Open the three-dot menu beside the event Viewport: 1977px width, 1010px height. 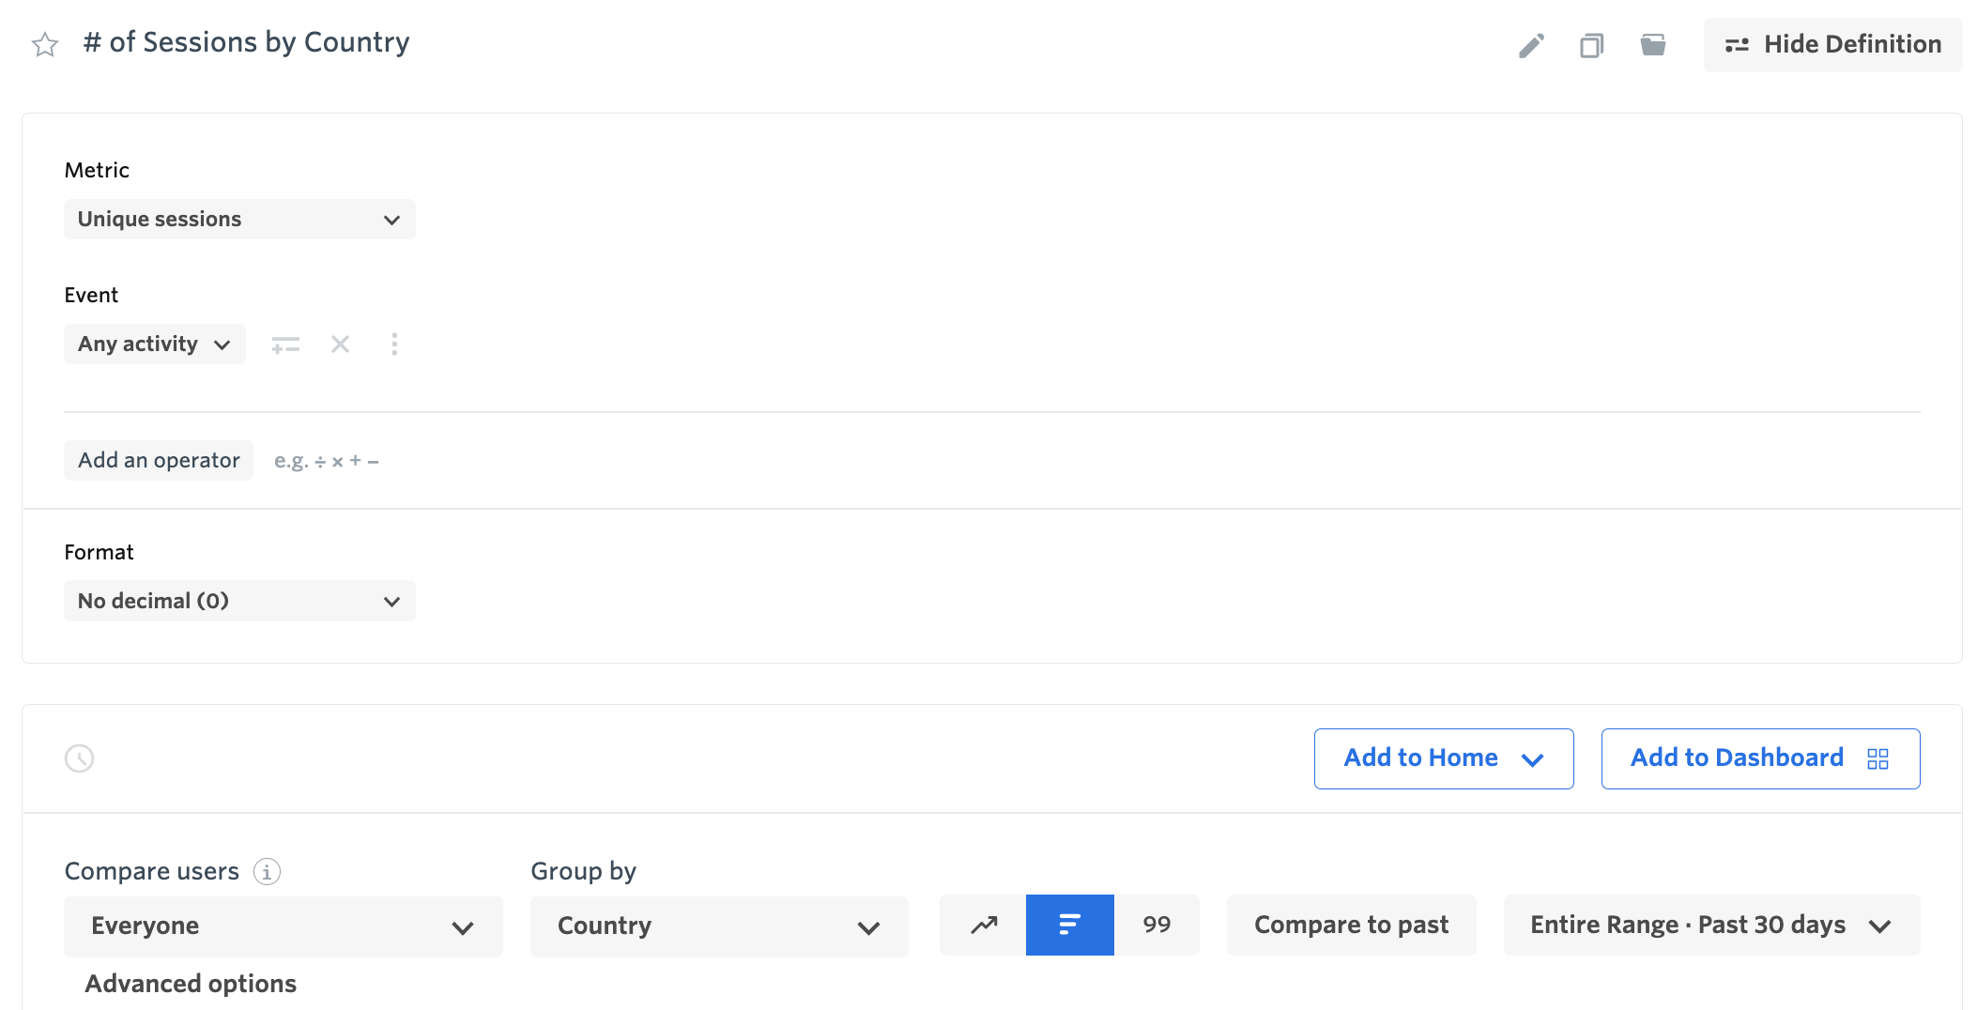pyautogui.click(x=394, y=344)
